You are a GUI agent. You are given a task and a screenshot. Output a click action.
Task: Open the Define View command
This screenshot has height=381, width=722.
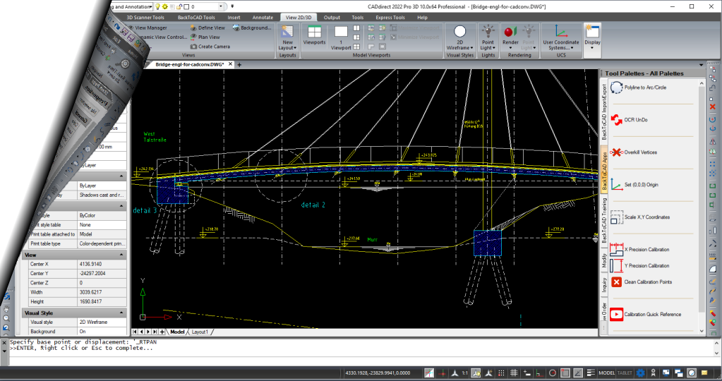pos(207,28)
